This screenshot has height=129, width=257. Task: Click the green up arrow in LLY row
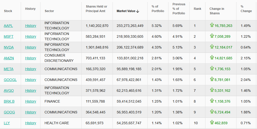(x=212, y=122)
